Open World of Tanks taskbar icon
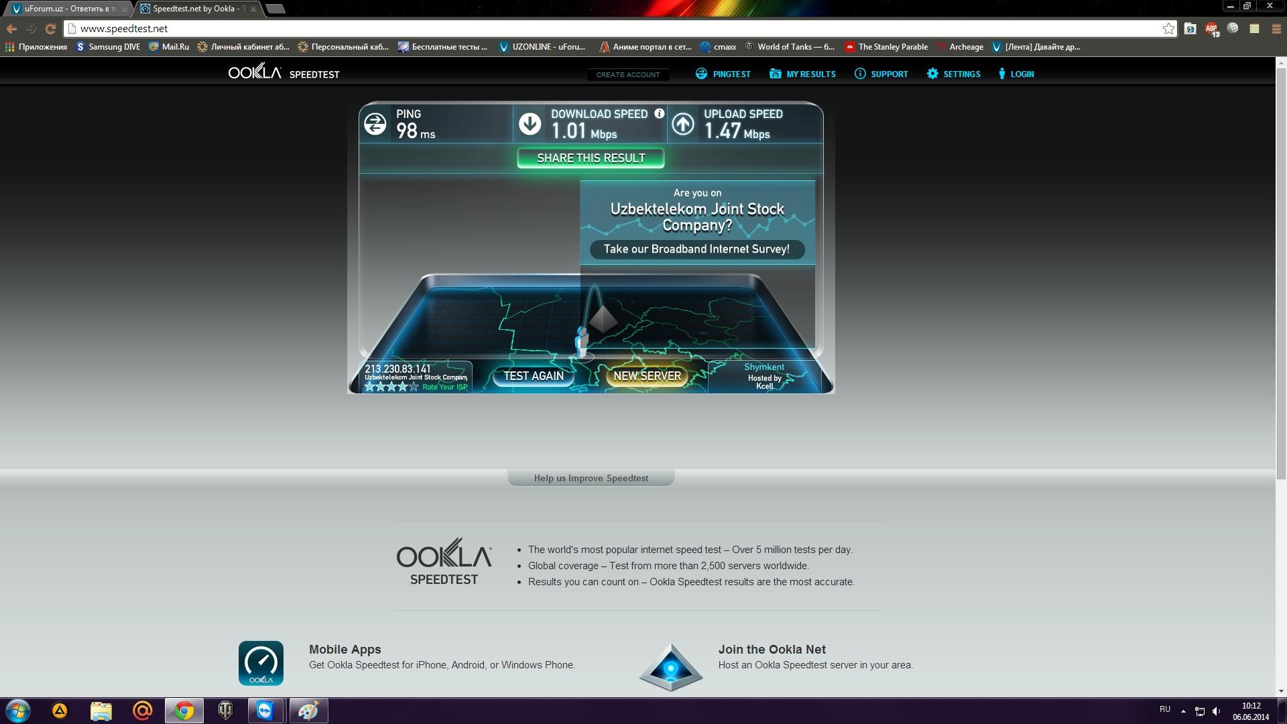Image resolution: width=1287 pixels, height=724 pixels. (225, 711)
